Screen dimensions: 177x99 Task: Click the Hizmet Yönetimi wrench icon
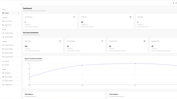point(3,33)
